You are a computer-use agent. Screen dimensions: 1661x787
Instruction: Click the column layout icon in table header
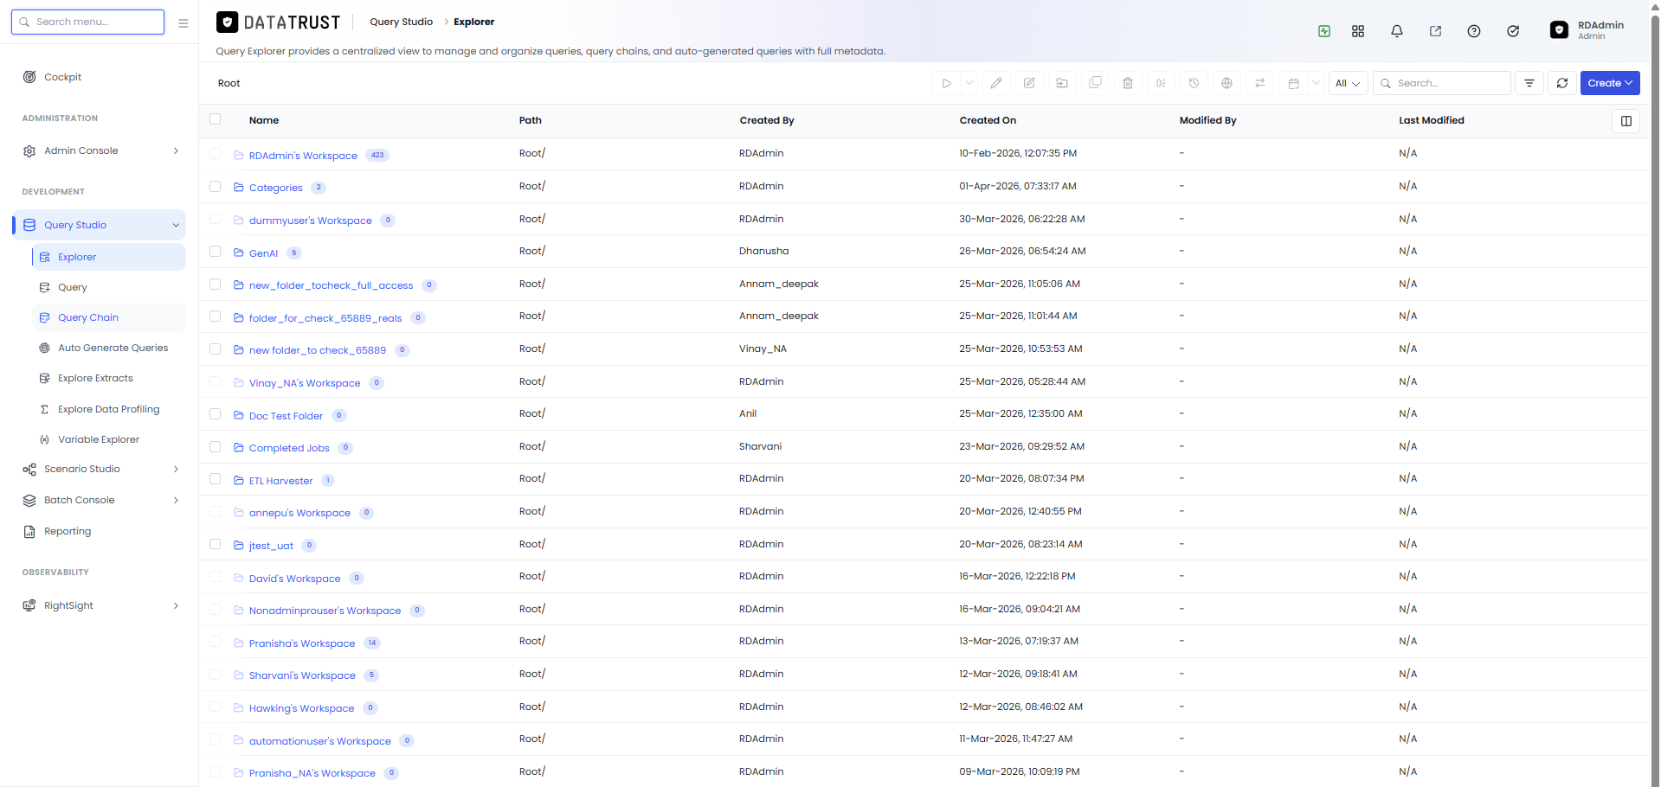[x=1626, y=121]
